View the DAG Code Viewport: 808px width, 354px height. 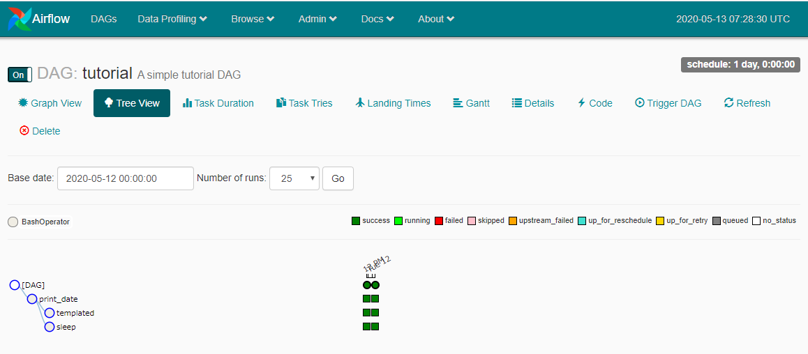pyautogui.click(x=594, y=103)
